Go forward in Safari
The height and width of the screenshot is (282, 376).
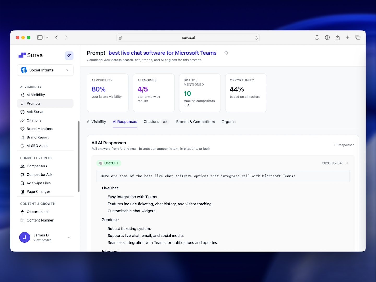pos(66,37)
